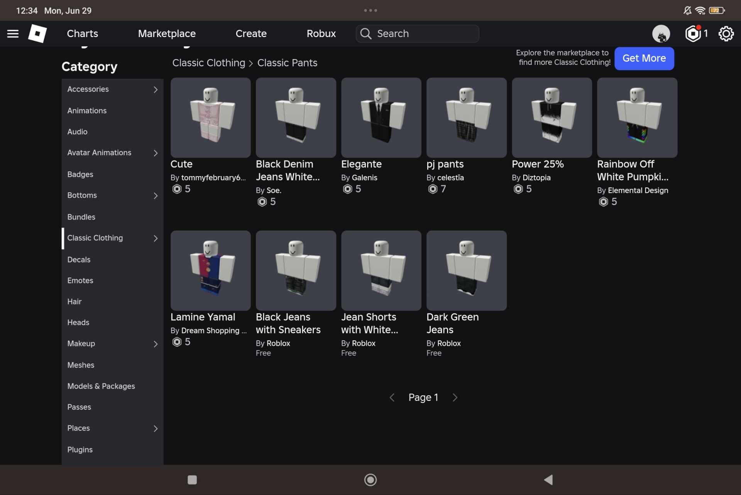The image size is (741, 495).
Task: Open the Dark Green Jeans thumbnail
Action: click(x=466, y=270)
